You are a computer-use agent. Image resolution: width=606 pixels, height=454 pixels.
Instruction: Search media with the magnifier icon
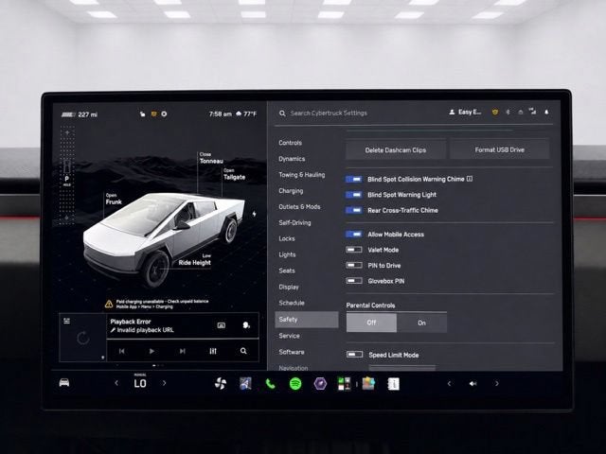(x=243, y=351)
